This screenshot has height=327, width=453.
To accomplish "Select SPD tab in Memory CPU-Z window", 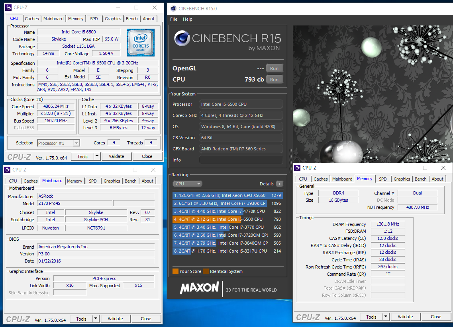I will point(383,179).
